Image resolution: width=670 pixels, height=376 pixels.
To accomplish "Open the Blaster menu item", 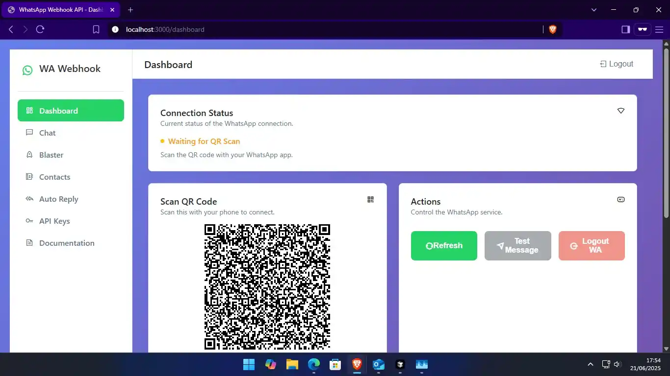I will [71, 155].
